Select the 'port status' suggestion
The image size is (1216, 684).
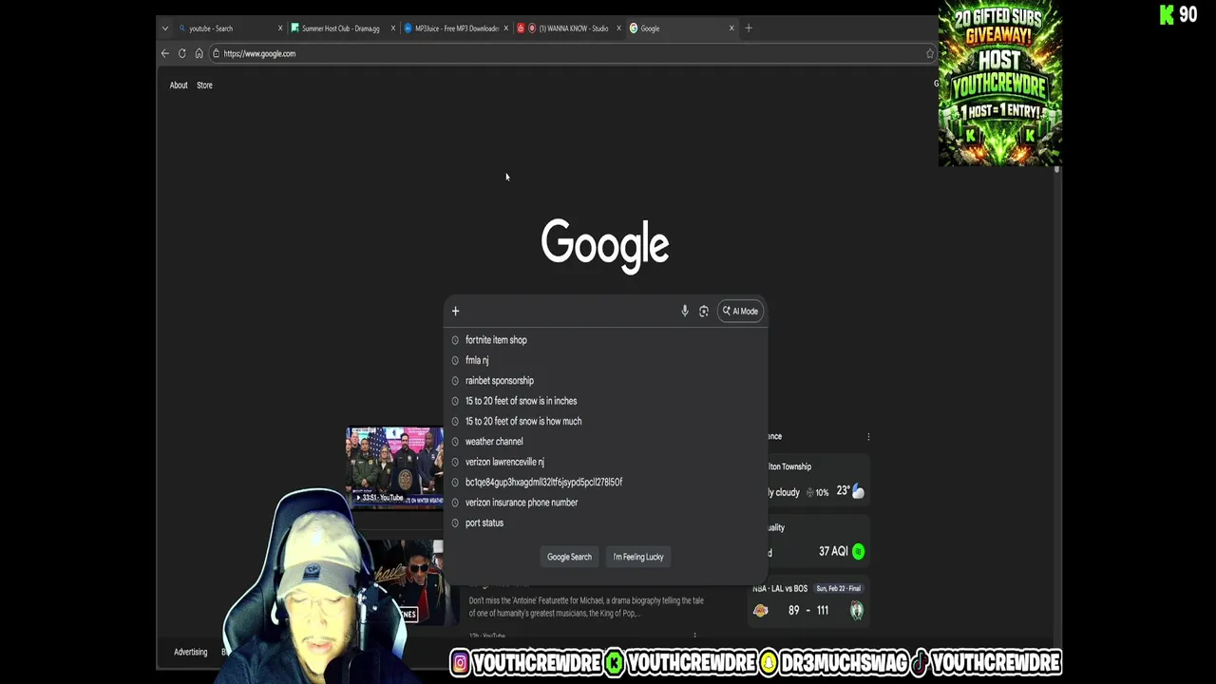tap(605, 522)
